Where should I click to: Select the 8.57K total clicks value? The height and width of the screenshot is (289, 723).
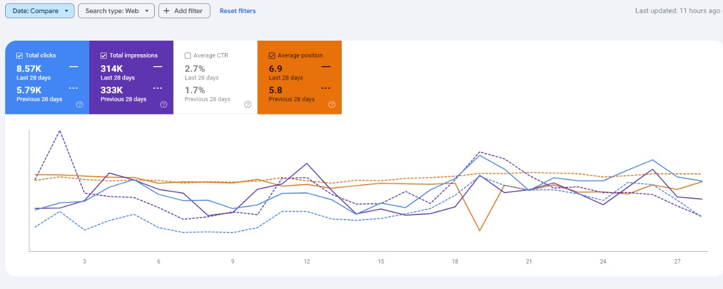click(29, 69)
